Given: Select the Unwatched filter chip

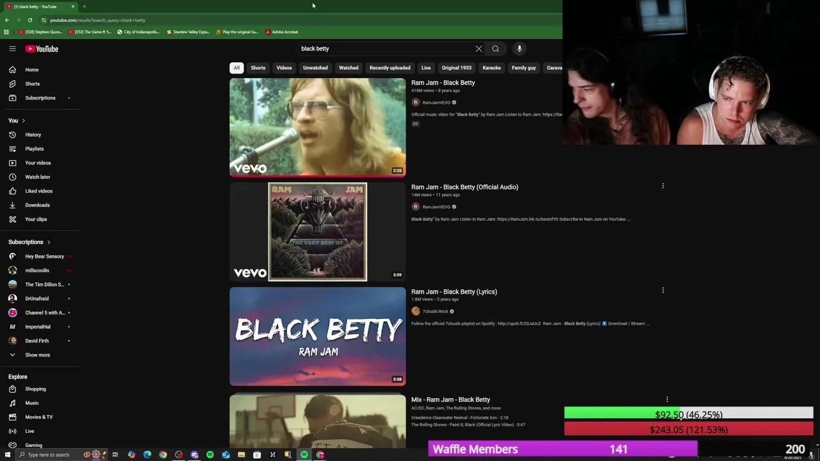Looking at the screenshot, I should tap(315, 68).
